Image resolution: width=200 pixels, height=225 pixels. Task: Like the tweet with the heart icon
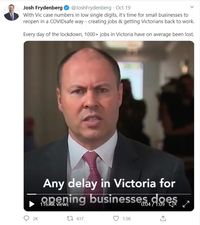click(116, 218)
